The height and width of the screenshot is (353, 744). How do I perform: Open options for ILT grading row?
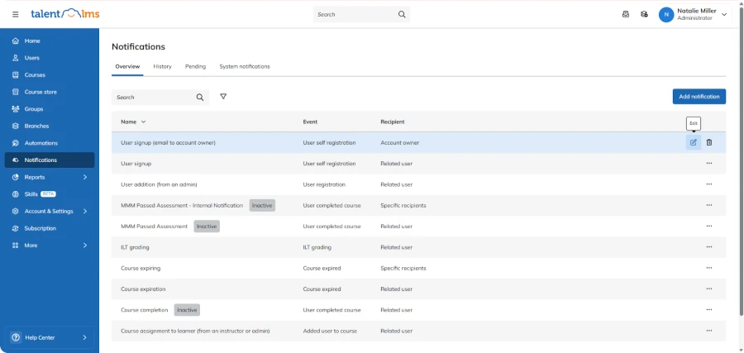(x=709, y=246)
